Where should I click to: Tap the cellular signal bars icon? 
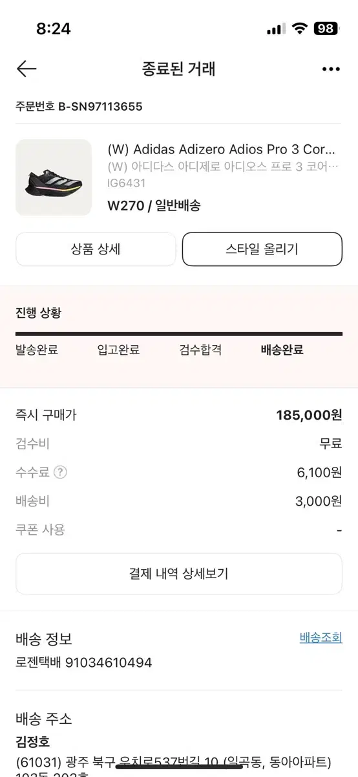click(275, 29)
